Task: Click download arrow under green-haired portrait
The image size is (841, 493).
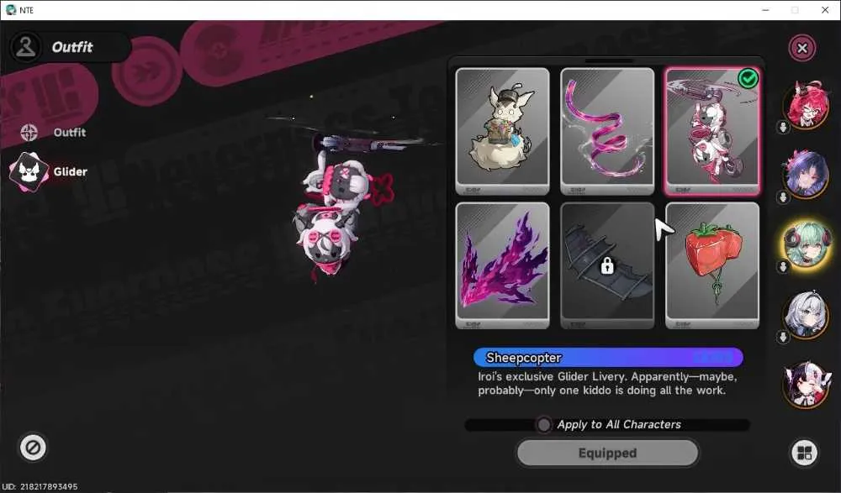Action: 783,266
